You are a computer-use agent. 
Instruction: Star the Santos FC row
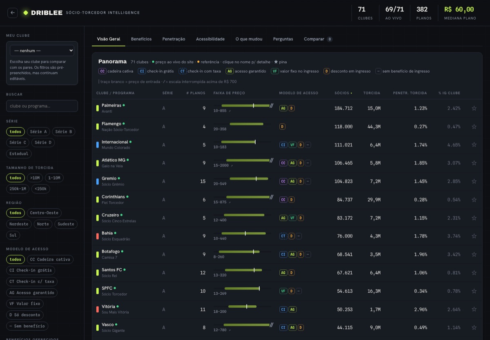click(x=474, y=273)
